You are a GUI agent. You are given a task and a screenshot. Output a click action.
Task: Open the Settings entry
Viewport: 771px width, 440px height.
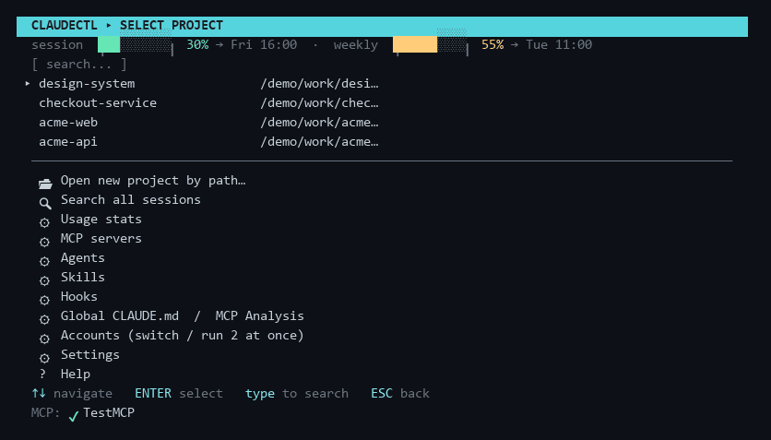coord(90,355)
